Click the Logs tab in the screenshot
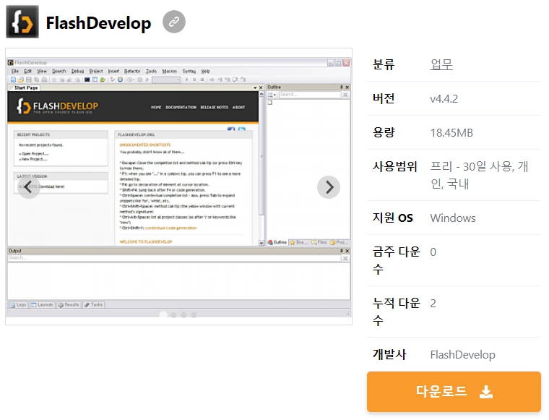The height and width of the screenshot is (420, 549). click(x=18, y=305)
